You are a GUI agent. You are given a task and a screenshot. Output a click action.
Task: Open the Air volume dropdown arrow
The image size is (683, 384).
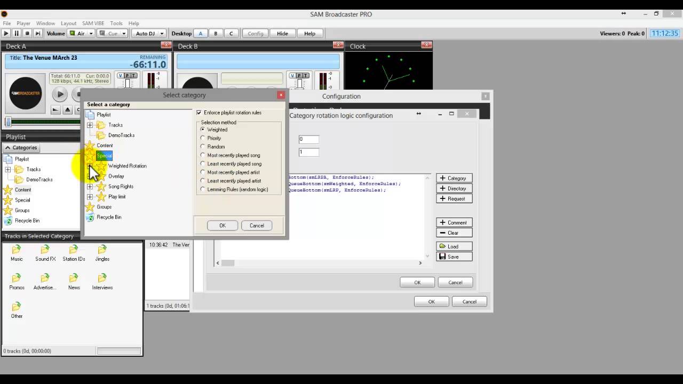[x=91, y=33]
